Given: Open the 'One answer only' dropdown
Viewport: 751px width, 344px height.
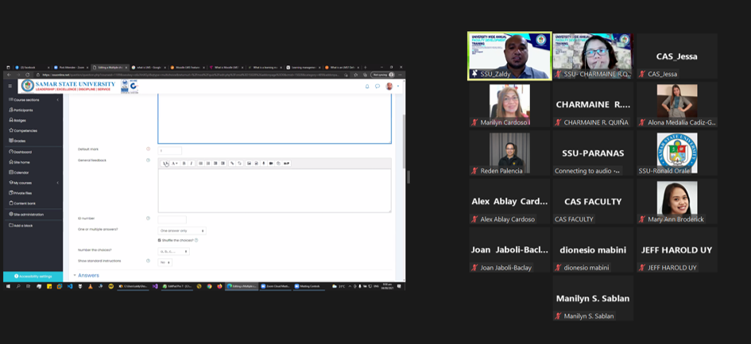Looking at the screenshot, I should tap(182, 230).
